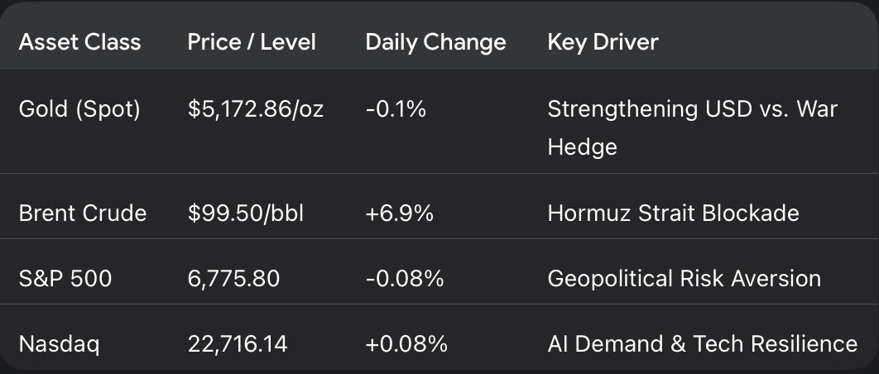Click the -0.1% gold daily change
This screenshot has width=879, height=374.
pyautogui.click(x=396, y=109)
